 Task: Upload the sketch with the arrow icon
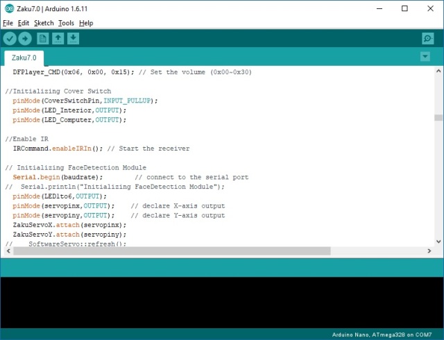(25, 39)
